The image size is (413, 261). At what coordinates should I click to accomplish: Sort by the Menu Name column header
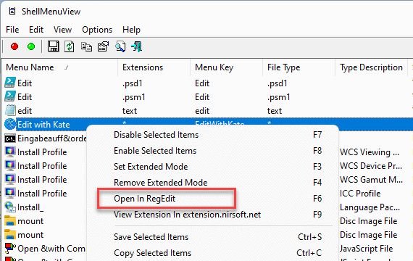(x=59, y=67)
